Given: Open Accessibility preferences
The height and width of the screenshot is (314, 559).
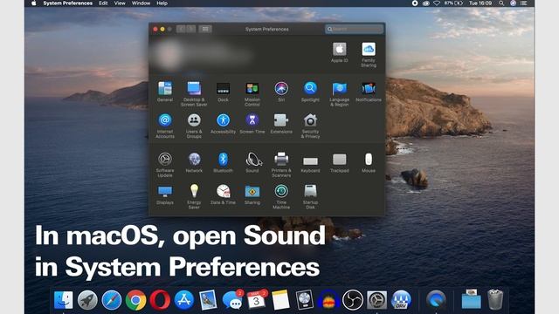Looking at the screenshot, I should pos(224,123).
